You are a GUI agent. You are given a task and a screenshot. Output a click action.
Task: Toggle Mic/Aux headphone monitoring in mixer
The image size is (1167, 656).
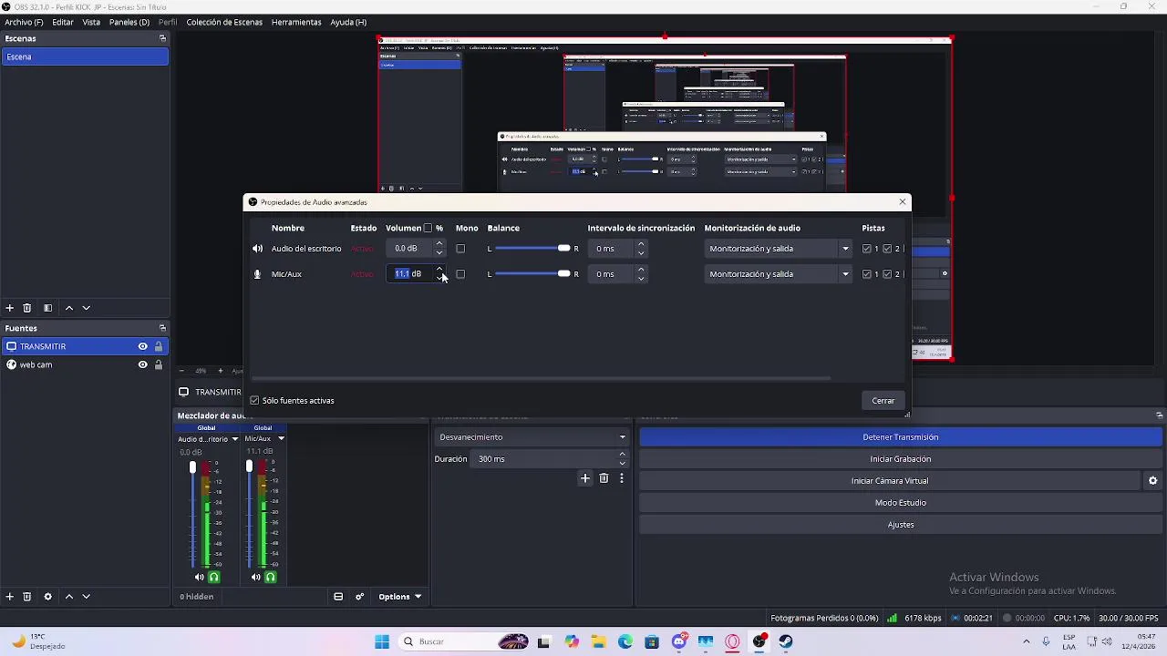coord(270,577)
